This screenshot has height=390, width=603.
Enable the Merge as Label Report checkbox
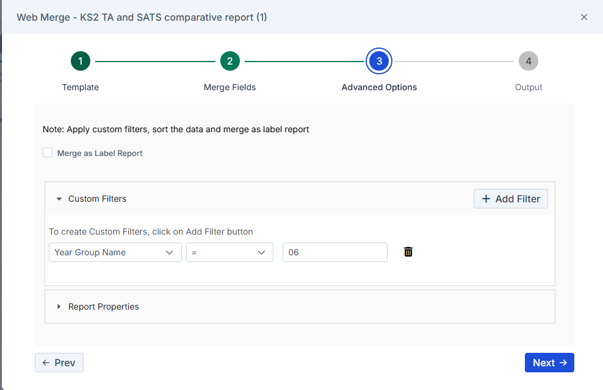[x=48, y=153]
